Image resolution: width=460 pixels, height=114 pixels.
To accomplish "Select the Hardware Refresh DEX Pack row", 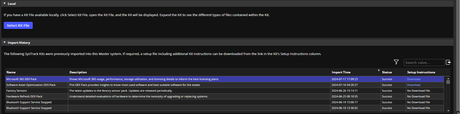I will click(24, 96).
